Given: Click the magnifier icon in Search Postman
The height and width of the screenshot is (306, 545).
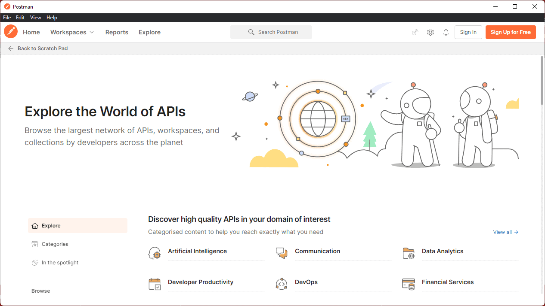Looking at the screenshot, I should point(251,32).
